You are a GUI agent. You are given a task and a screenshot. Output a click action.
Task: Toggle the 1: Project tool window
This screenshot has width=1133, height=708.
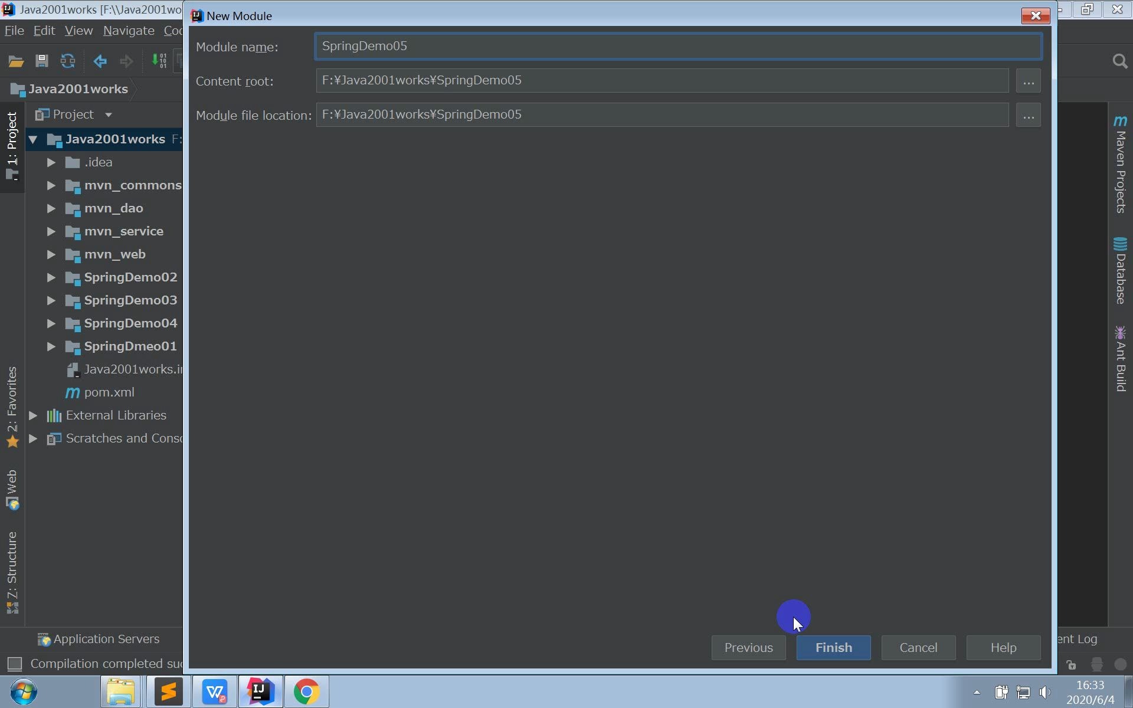[x=12, y=146]
